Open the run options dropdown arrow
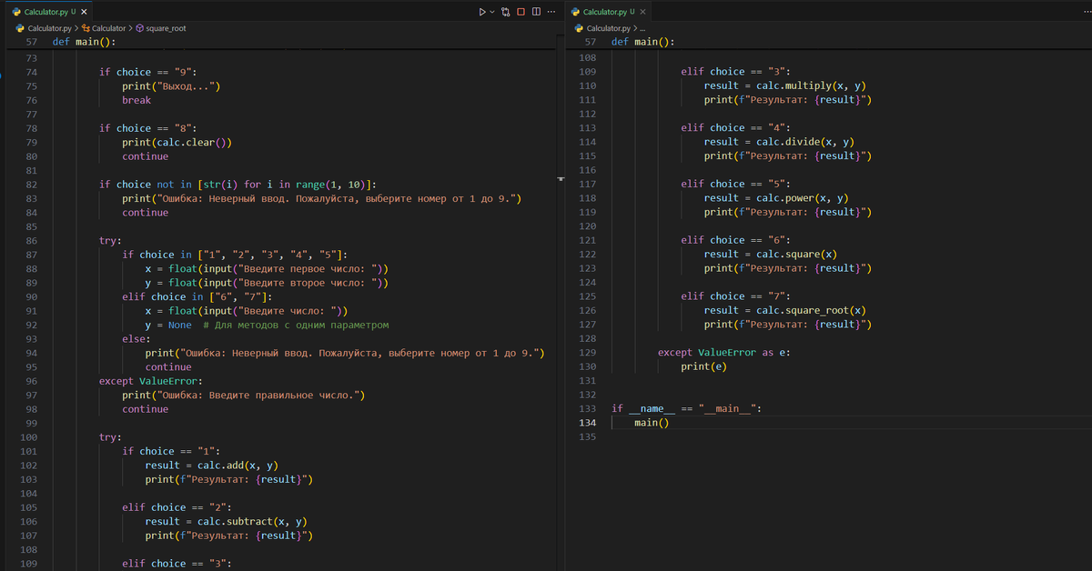Screen dimensions: 1092x571 click(492, 12)
